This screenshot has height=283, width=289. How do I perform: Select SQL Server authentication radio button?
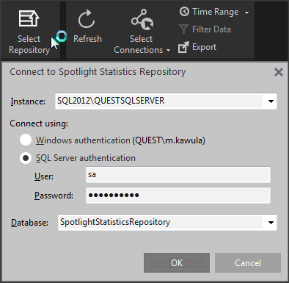26,158
